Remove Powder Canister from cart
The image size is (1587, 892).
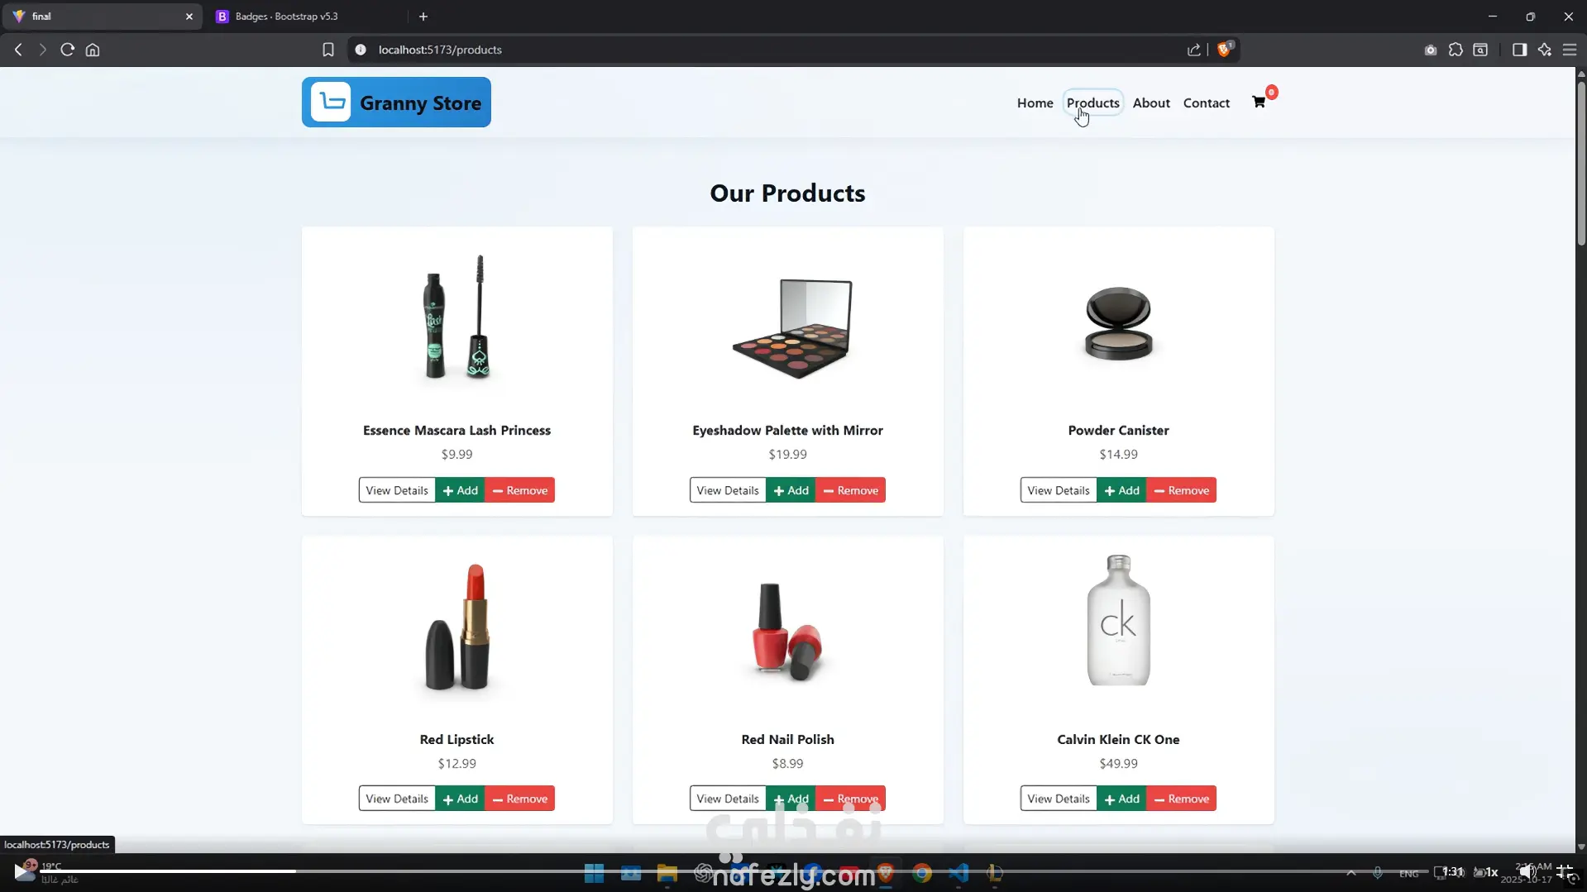coord(1182,490)
